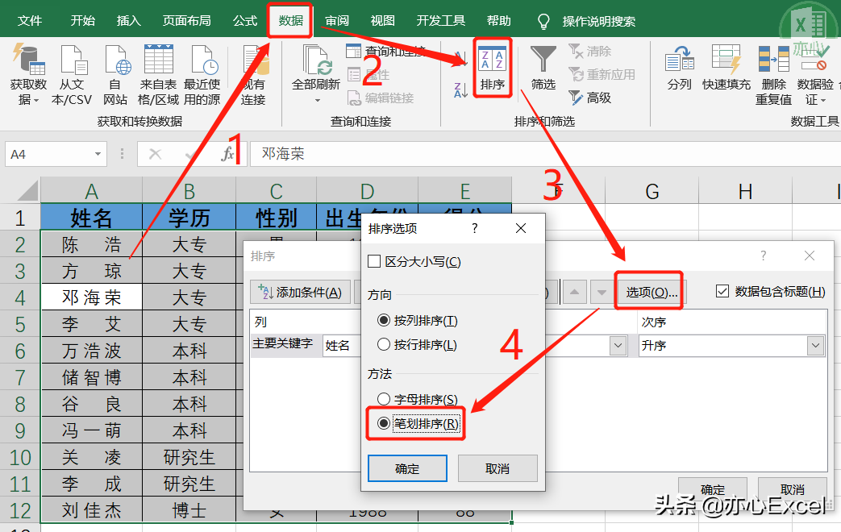The width and height of the screenshot is (841, 532).
Task: Click 取消 in the 排序 dialog
Action: [x=792, y=489]
